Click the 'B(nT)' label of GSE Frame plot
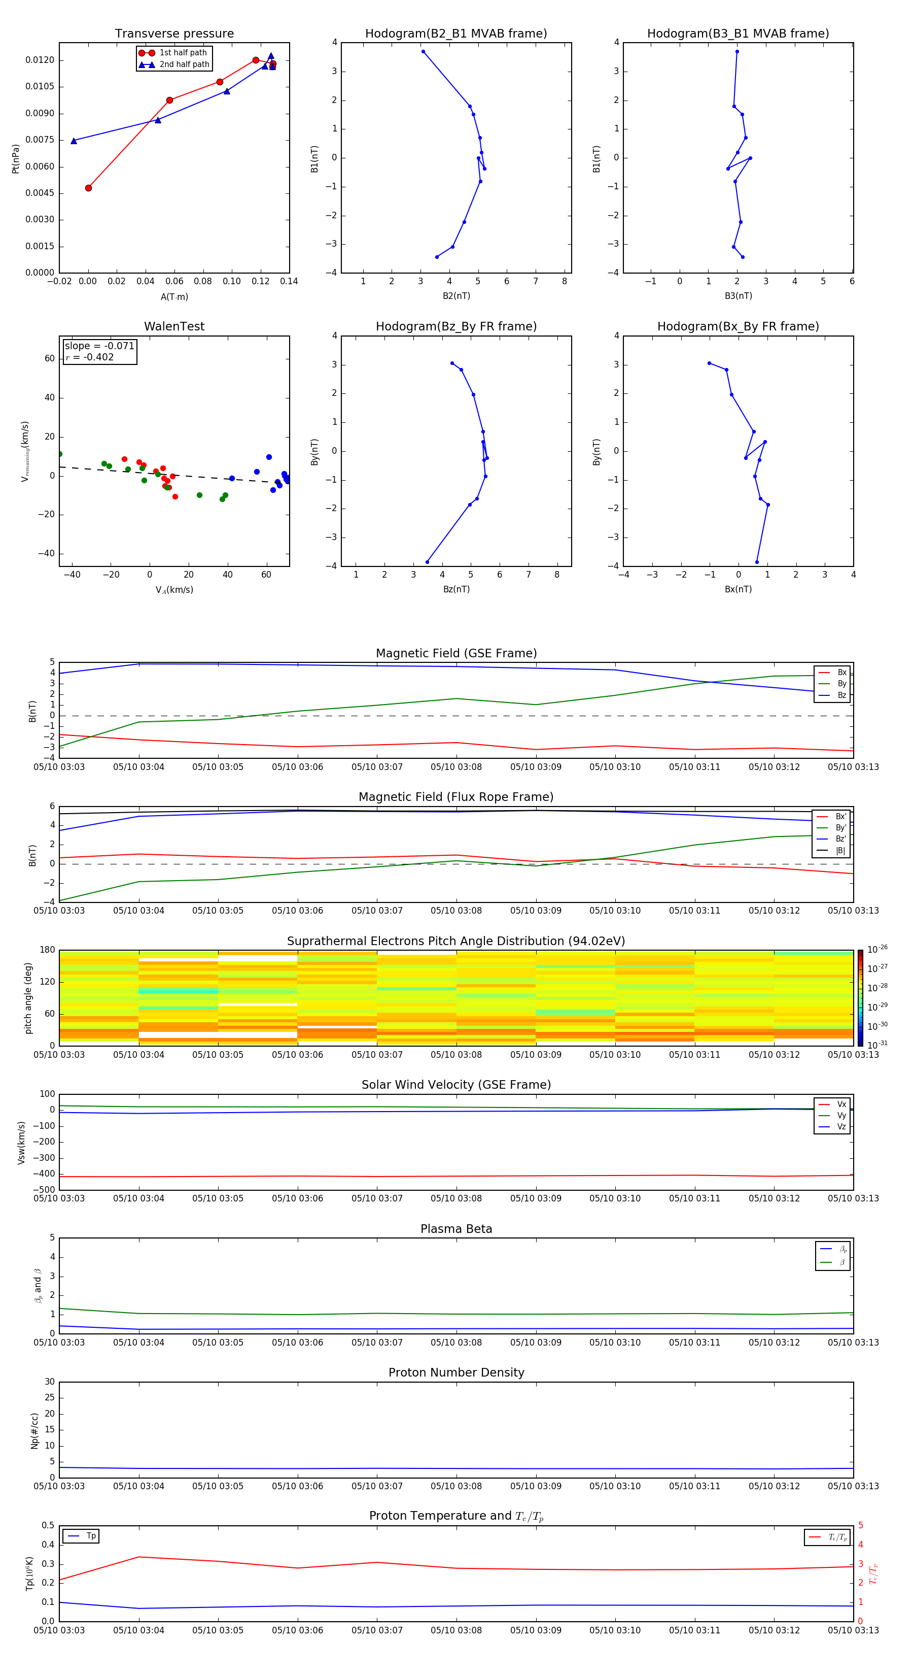The image size is (913, 1675). pos(32,711)
